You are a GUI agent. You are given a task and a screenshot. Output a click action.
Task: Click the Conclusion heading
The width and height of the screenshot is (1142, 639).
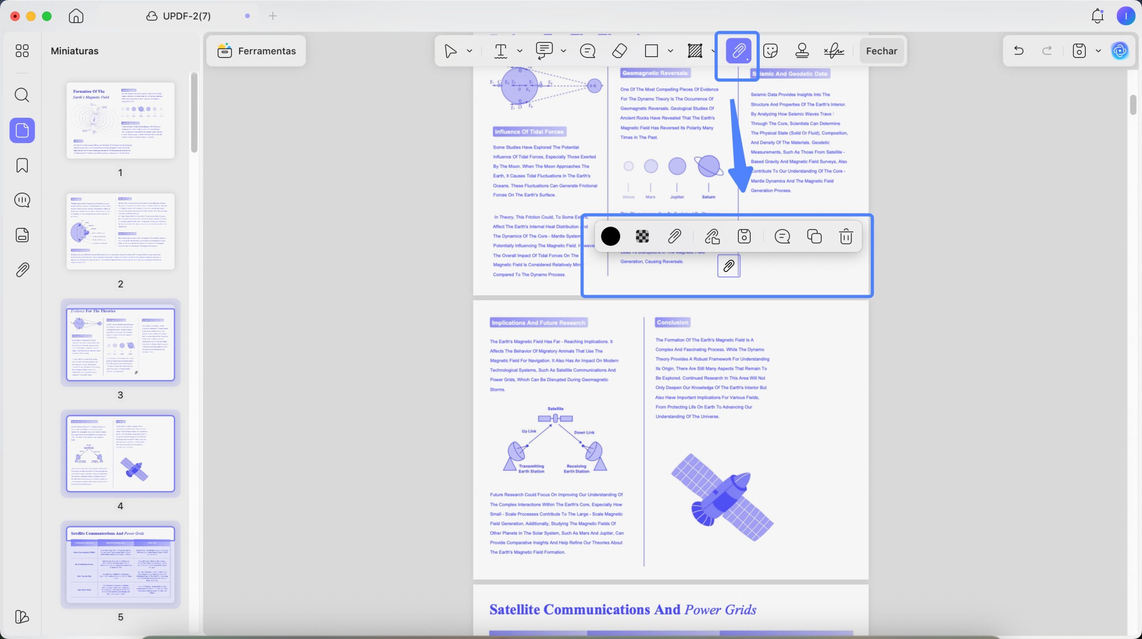coord(672,322)
